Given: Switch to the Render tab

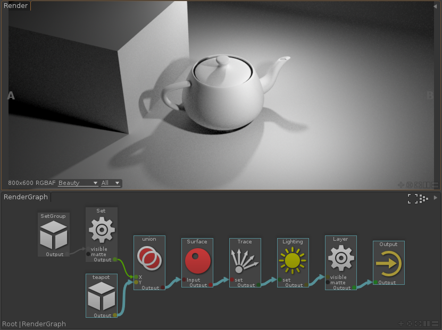Looking at the screenshot, I should tap(15, 5).
